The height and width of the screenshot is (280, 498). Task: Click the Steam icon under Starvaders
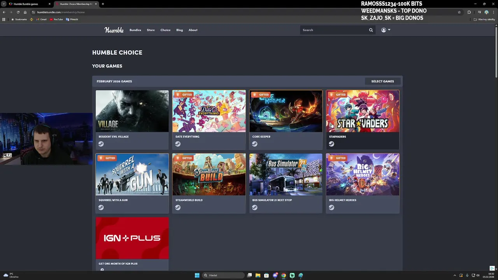(x=331, y=144)
